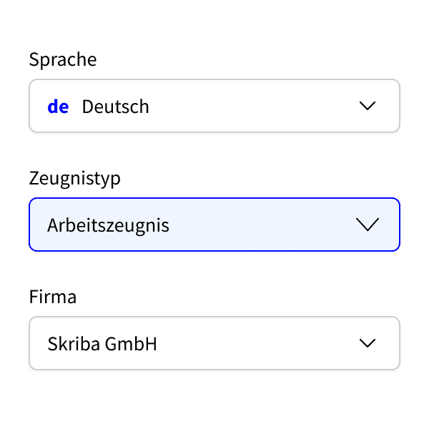Click the "Firma" field label

click(x=53, y=297)
